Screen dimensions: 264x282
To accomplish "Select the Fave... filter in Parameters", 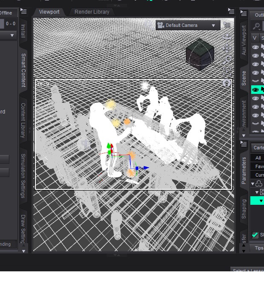I will (x=257, y=166).
